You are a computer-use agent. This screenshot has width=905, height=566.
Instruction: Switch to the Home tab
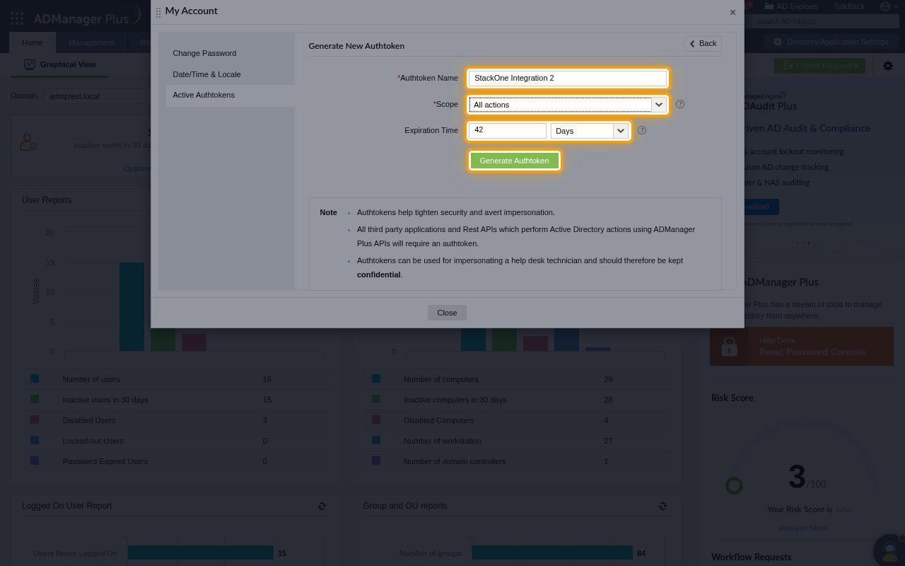point(32,42)
